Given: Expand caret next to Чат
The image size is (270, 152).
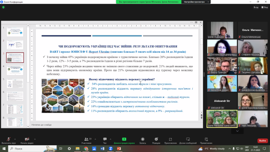Looking at the screenshot, I should [111, 139].
